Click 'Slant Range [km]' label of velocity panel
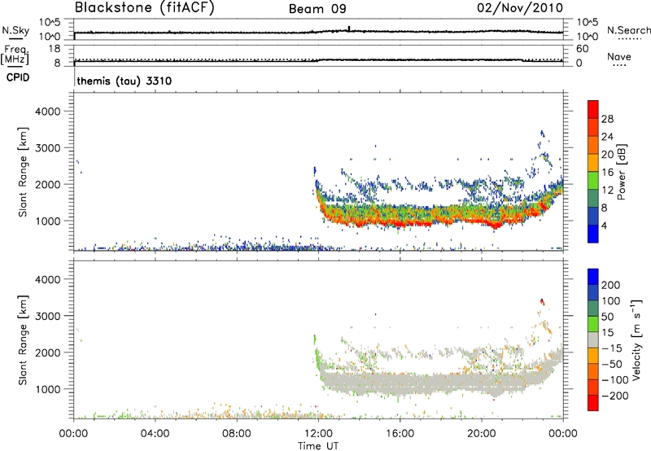The height and width of the screenshot is (451, 651). click(x=23, y=340)
